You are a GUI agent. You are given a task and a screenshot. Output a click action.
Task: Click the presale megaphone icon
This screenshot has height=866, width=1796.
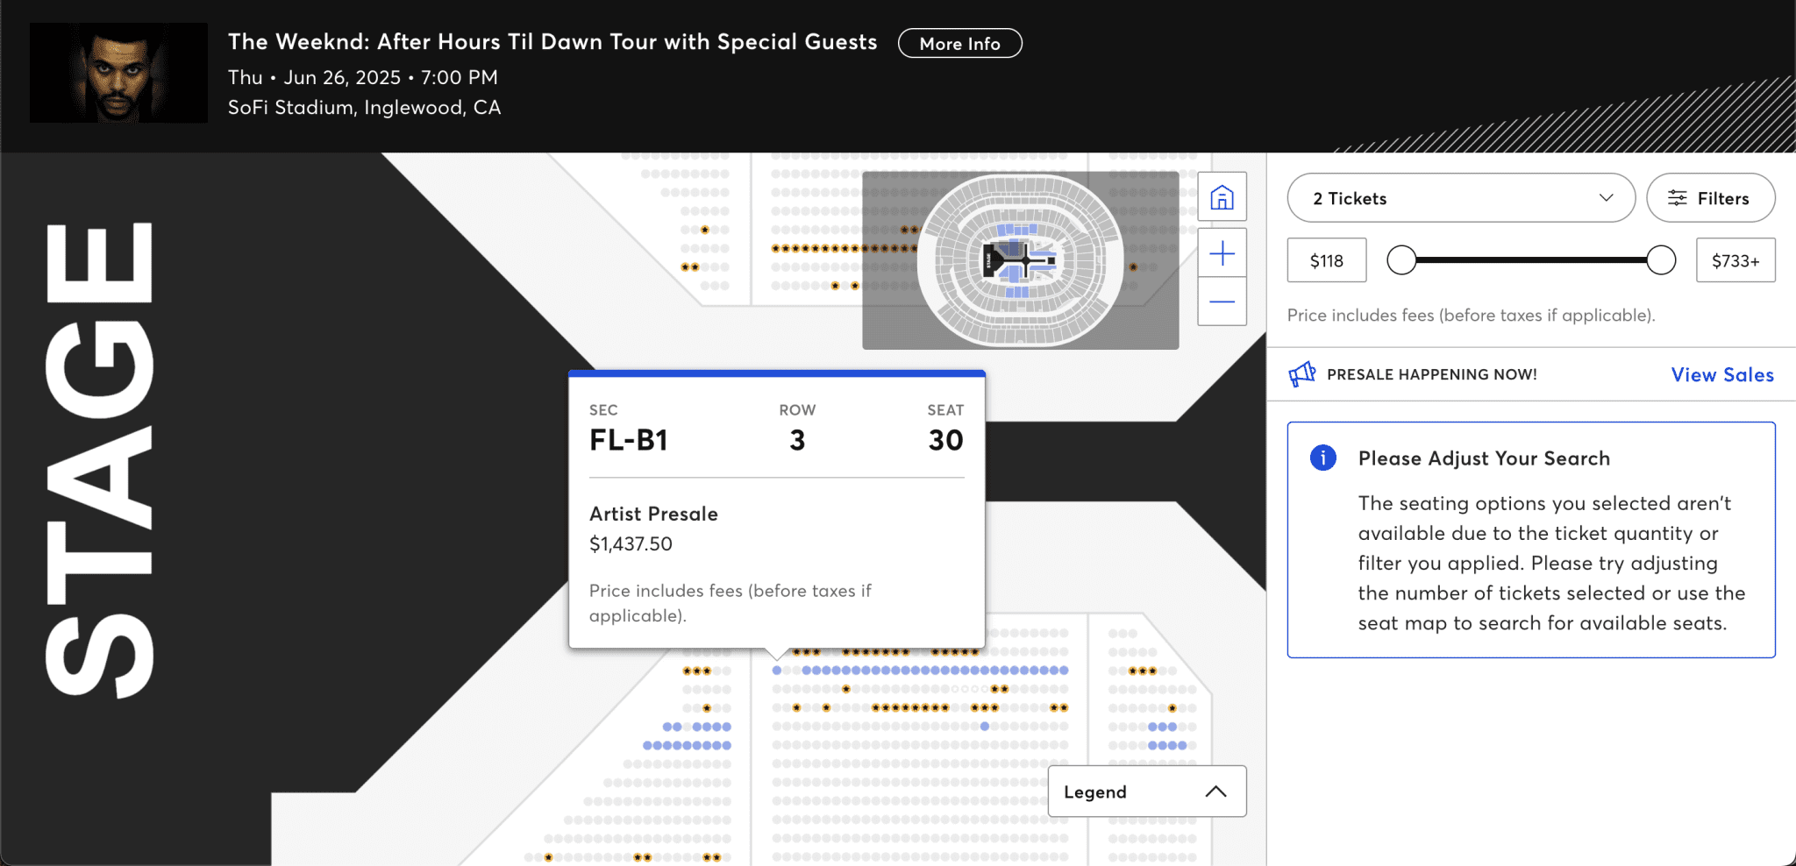tap(1301, 373)
